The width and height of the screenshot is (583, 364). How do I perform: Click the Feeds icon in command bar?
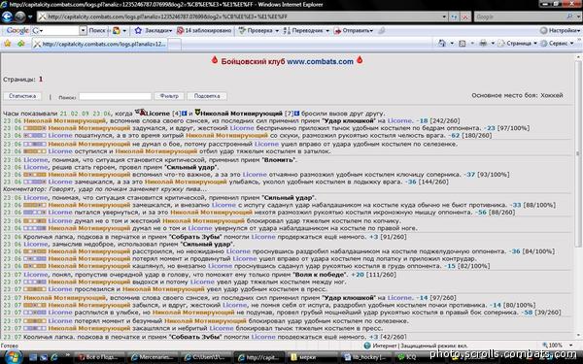click(463, 44)
